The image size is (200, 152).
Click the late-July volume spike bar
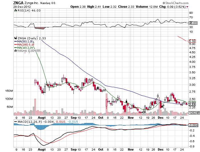[x=35, y=107]
